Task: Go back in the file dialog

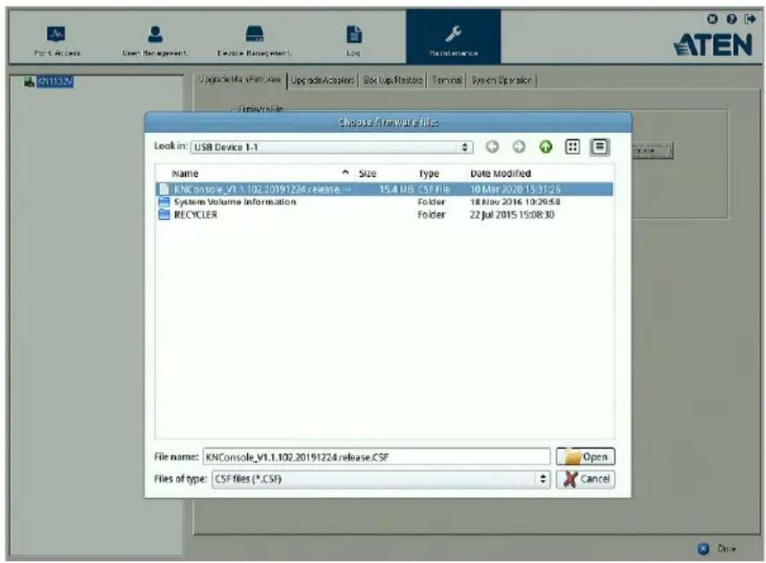Action: click(x=492, y=147)
